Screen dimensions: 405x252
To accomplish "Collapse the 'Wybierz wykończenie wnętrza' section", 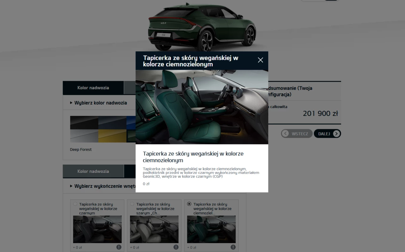I will (103, 186).
